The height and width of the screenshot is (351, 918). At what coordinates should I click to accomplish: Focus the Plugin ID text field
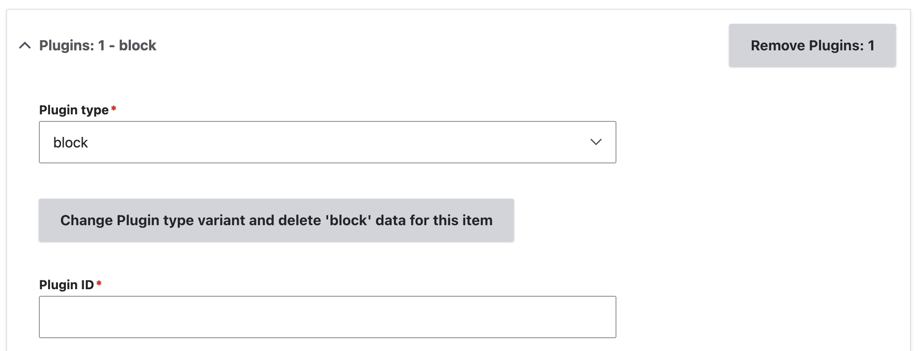327,317
